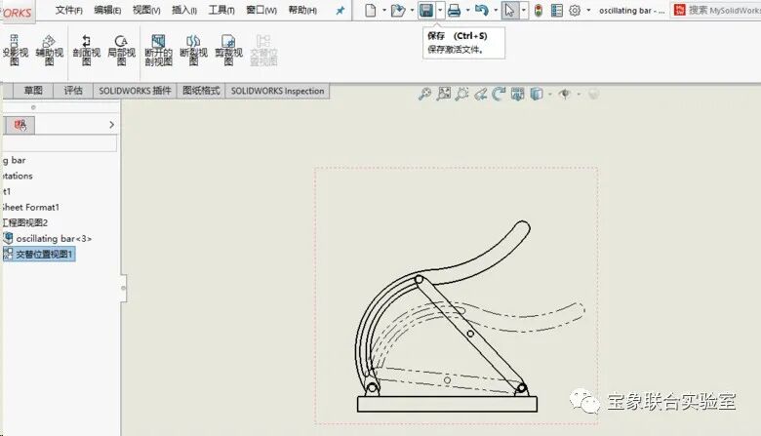Switch to the SOLIDWORKS Inspection tab
The image size is (761, 436).
[x=277, y=91]
